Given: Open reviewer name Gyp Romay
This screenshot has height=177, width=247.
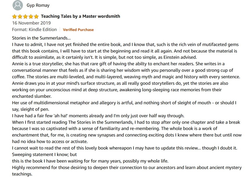Looking at the screenshot, I should click(38, 5).
